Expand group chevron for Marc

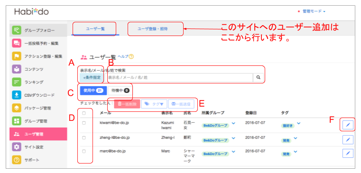click(x=233, y=152)
